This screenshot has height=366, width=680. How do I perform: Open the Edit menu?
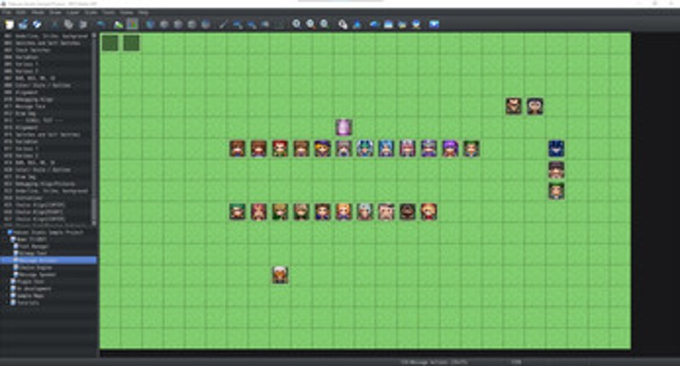point(20,13)
